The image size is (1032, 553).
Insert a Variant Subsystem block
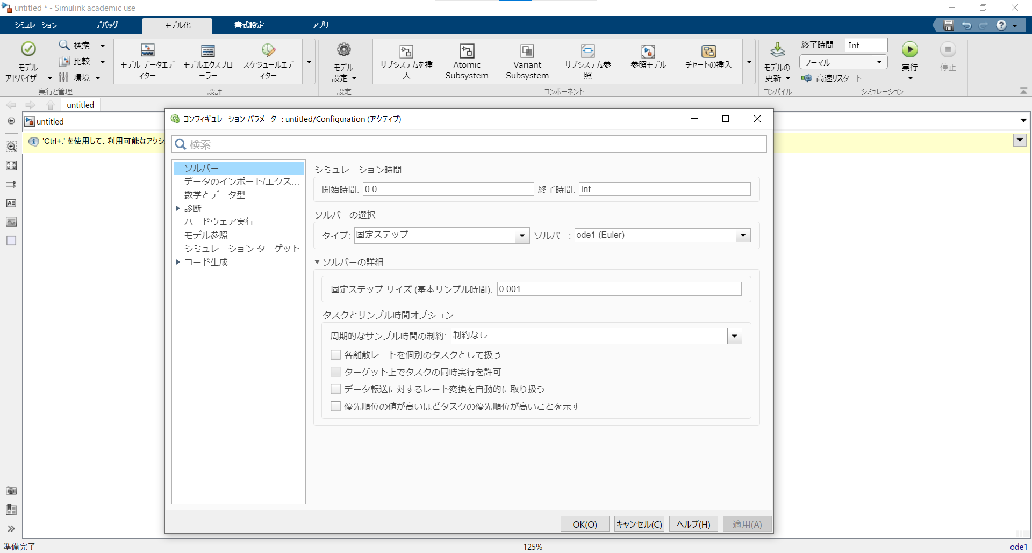(x=527, y=60)
